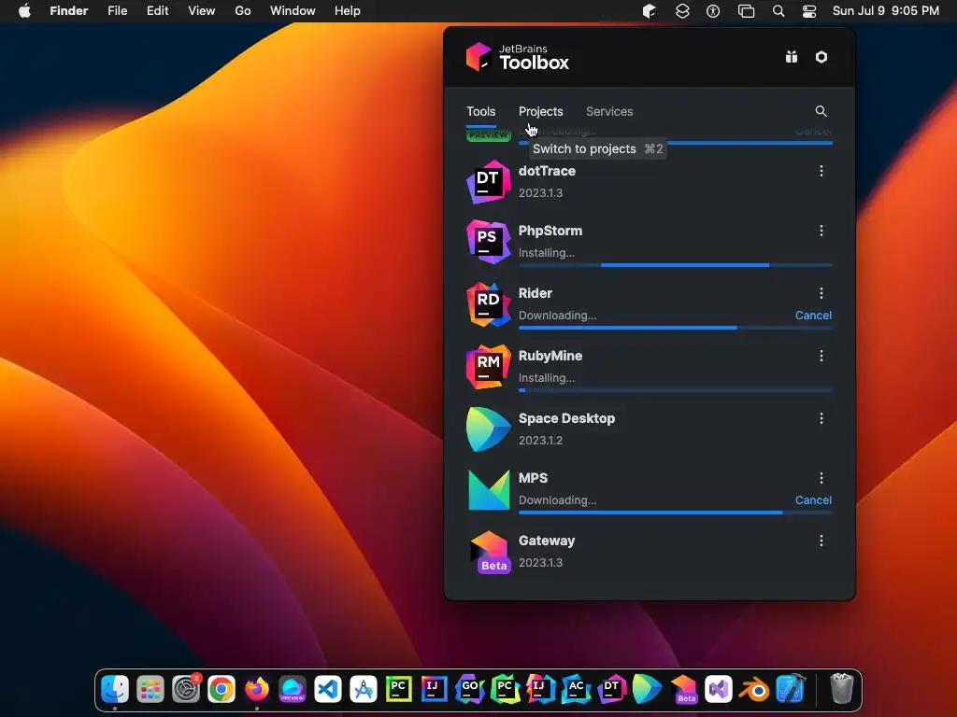The height and width of the screenshot is (717, 957).
Task: Open the MPS options menu
Action: 821,478
